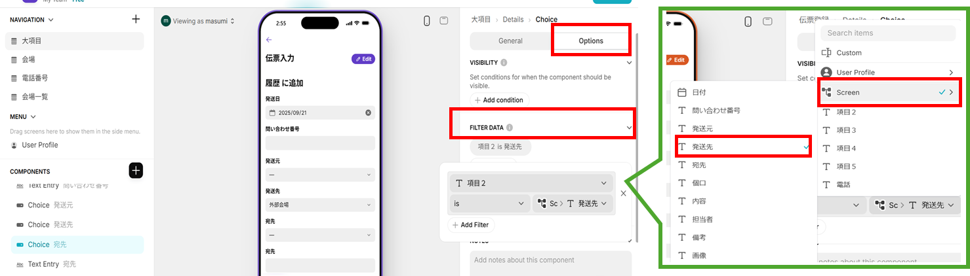
Task: Clear the 2025/09/21 date with x icon
Action: pos(368,112)
